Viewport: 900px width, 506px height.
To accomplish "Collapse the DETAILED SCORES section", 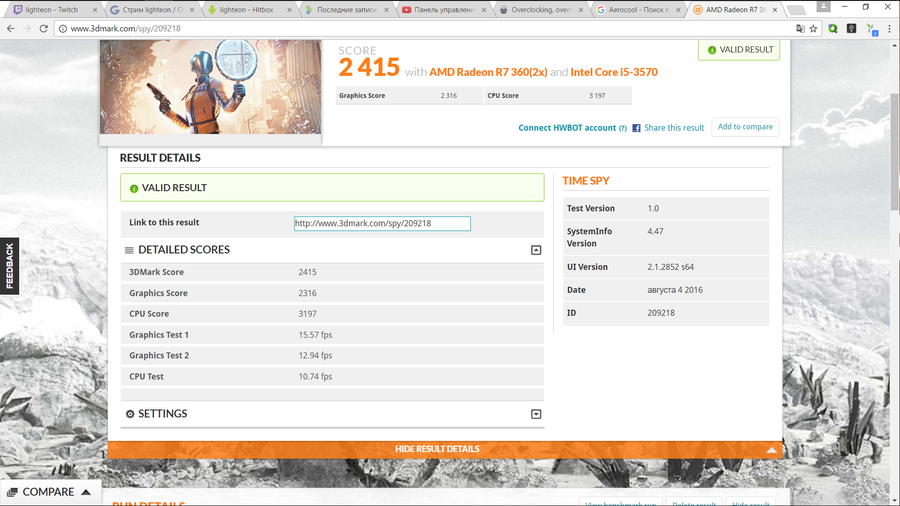I will tap(536, 250).
